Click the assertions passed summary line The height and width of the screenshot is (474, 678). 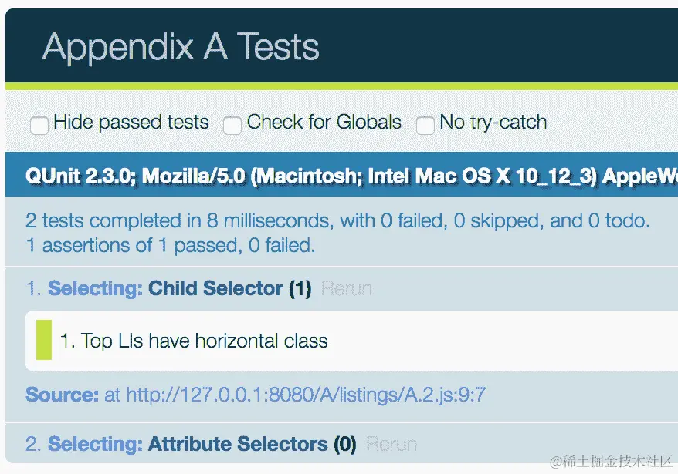(x=170, y=246)
